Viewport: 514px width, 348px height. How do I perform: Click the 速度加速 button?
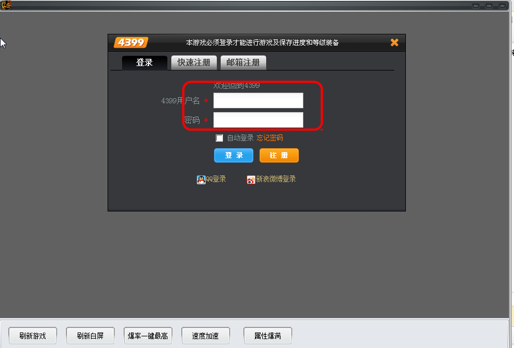[206, 336]
